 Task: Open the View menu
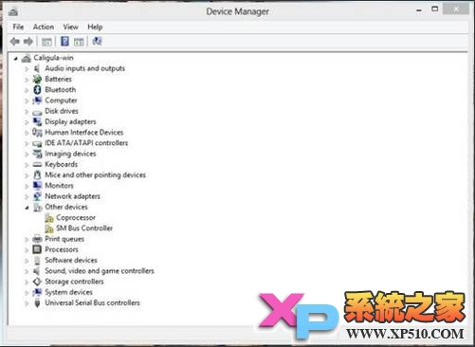70,27
